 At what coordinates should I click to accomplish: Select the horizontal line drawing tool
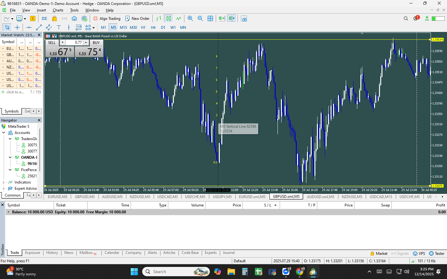29,27
